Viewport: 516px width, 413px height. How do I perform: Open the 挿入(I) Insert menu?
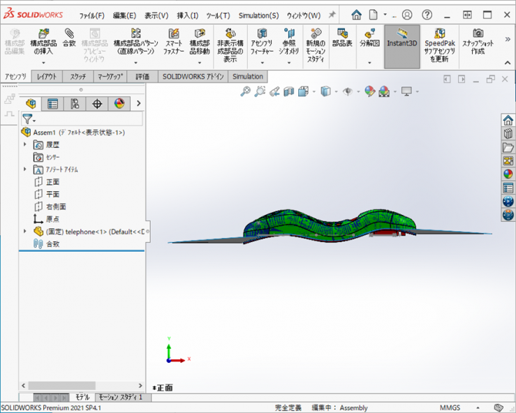point(187,15)
